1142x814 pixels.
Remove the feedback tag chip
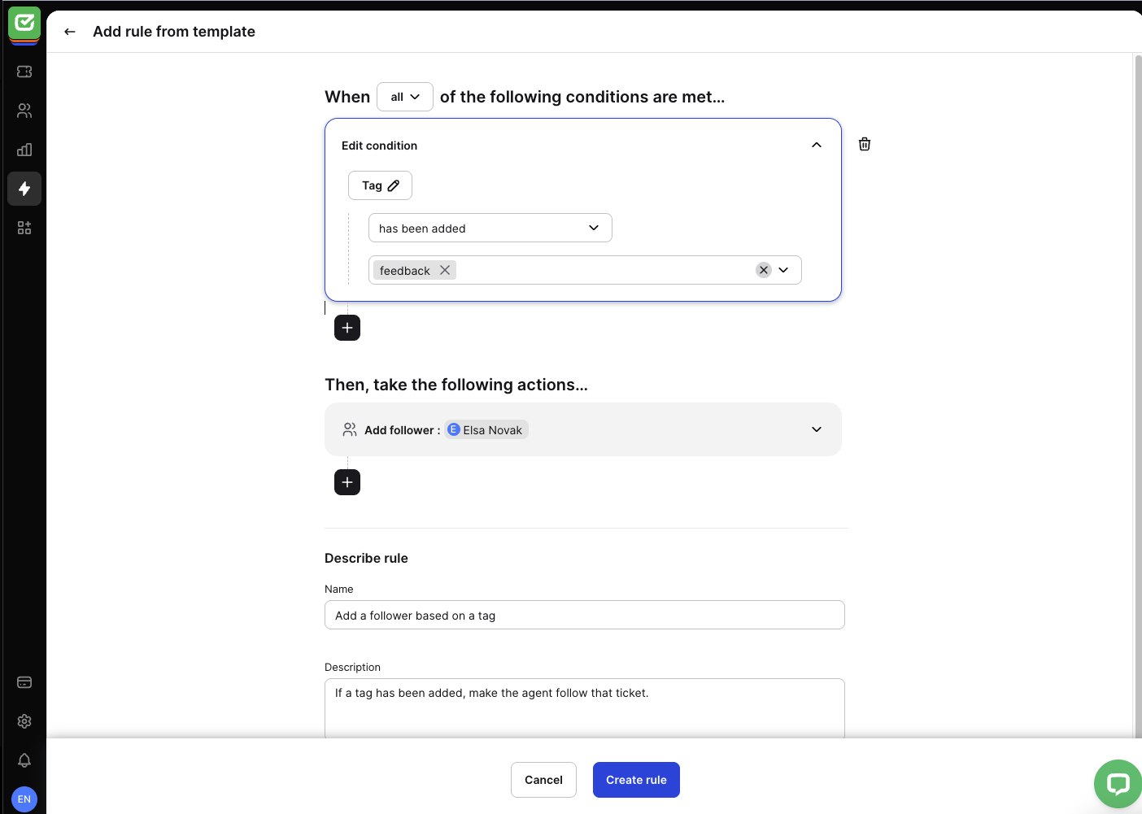point(445,270)
